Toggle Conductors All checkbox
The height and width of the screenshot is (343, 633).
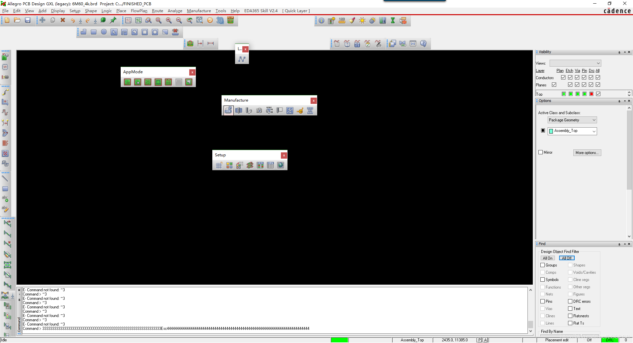(x=598, y=78)
